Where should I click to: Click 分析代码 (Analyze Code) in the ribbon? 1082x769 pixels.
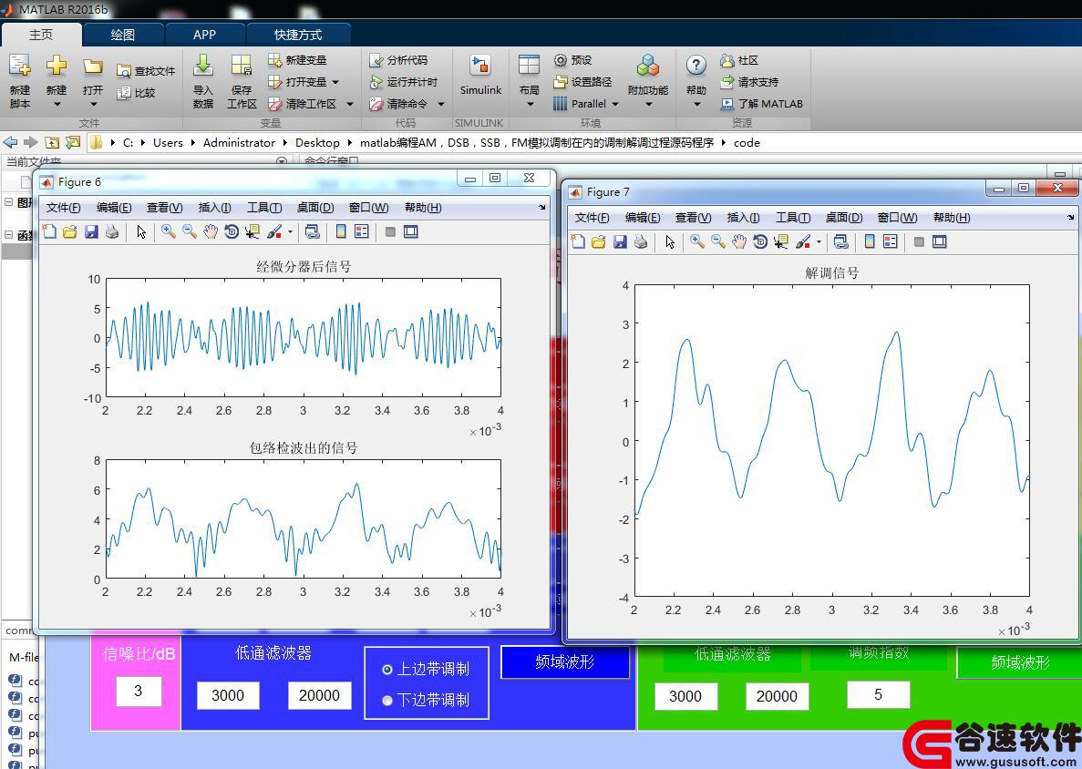tap(398, 60)
